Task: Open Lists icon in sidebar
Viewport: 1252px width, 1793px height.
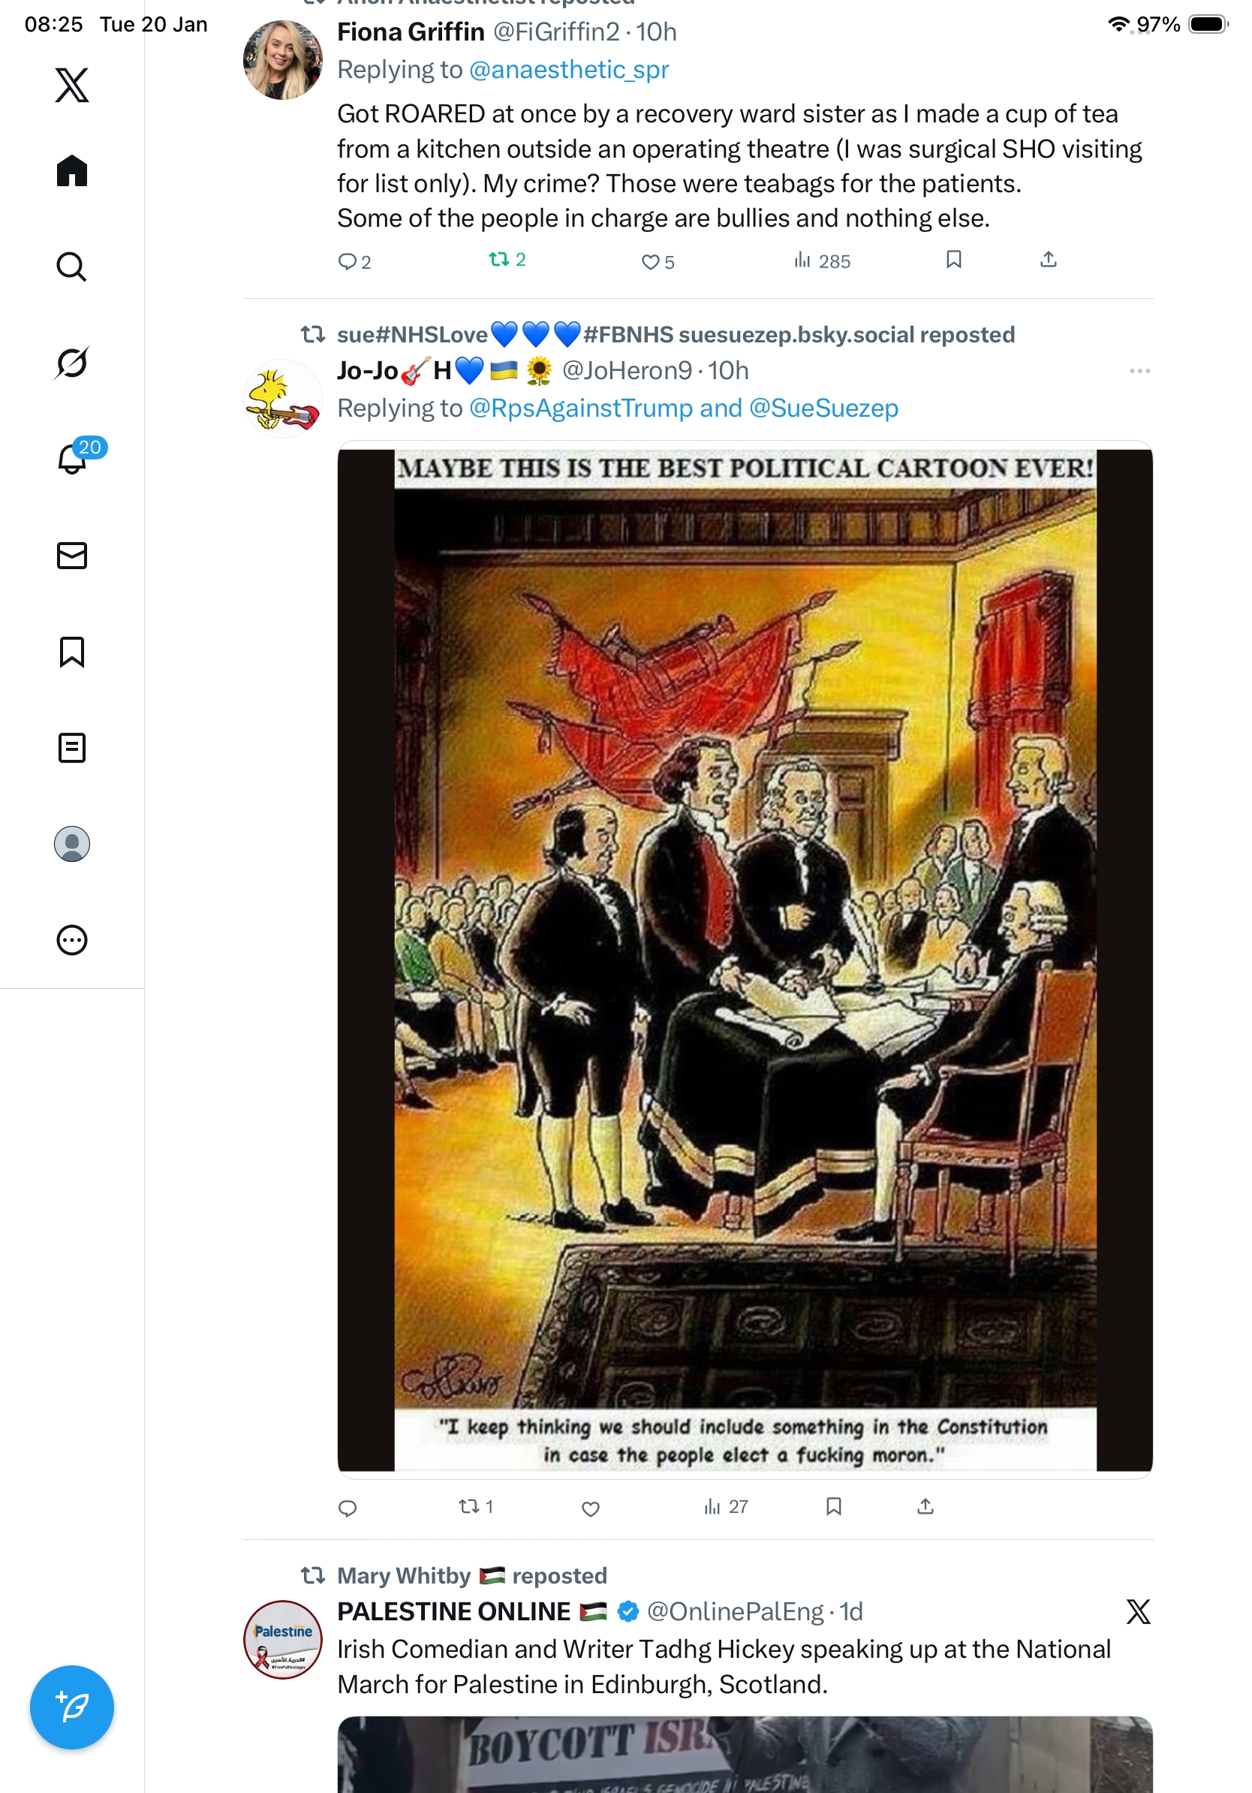Action: coord(72,747)
